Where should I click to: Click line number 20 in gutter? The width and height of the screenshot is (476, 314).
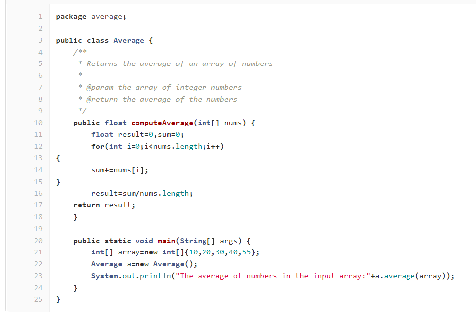(x=38, y=241)
